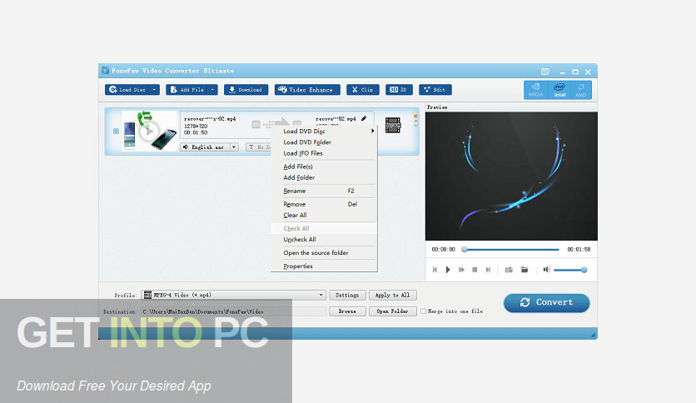Image resolution: width=696 pixels, height=403 pixels.
Task: Select Add File(s) in context menu
Action: click(324, 167)
